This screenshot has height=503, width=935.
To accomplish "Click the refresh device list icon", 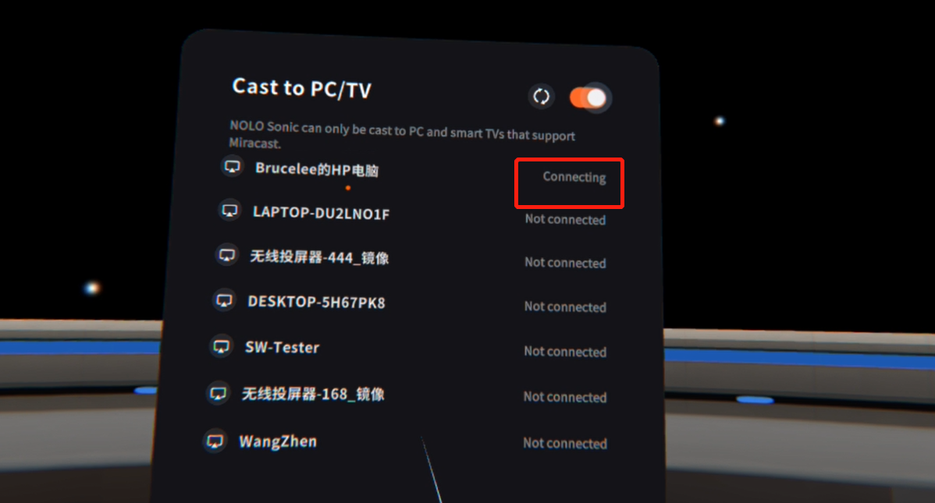I will click(541, 96).
